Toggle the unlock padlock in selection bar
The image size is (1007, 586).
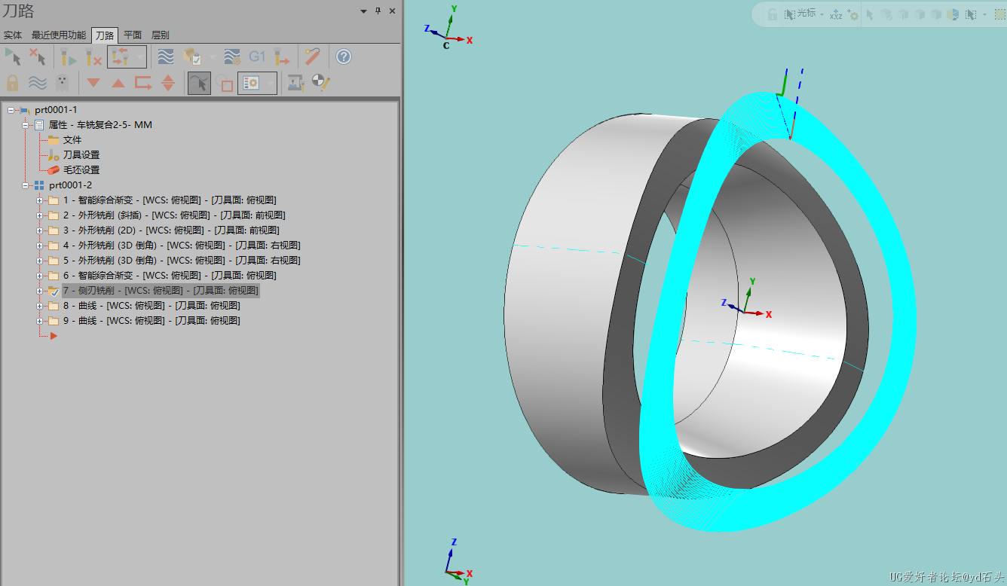tap(773, 14)
